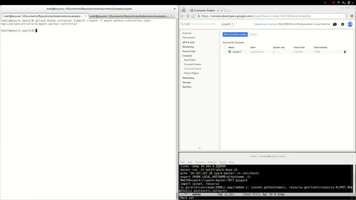Click the Delete button above clusters table
The height and width of the screenshot is (200, 356).
(254, 34)
